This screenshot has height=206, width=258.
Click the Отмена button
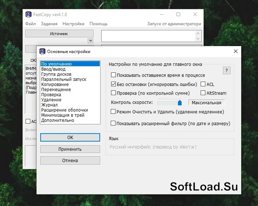[x=70, y=160]
